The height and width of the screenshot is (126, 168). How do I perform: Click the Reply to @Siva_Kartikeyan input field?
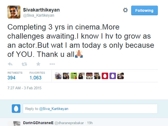click(90, 109)
